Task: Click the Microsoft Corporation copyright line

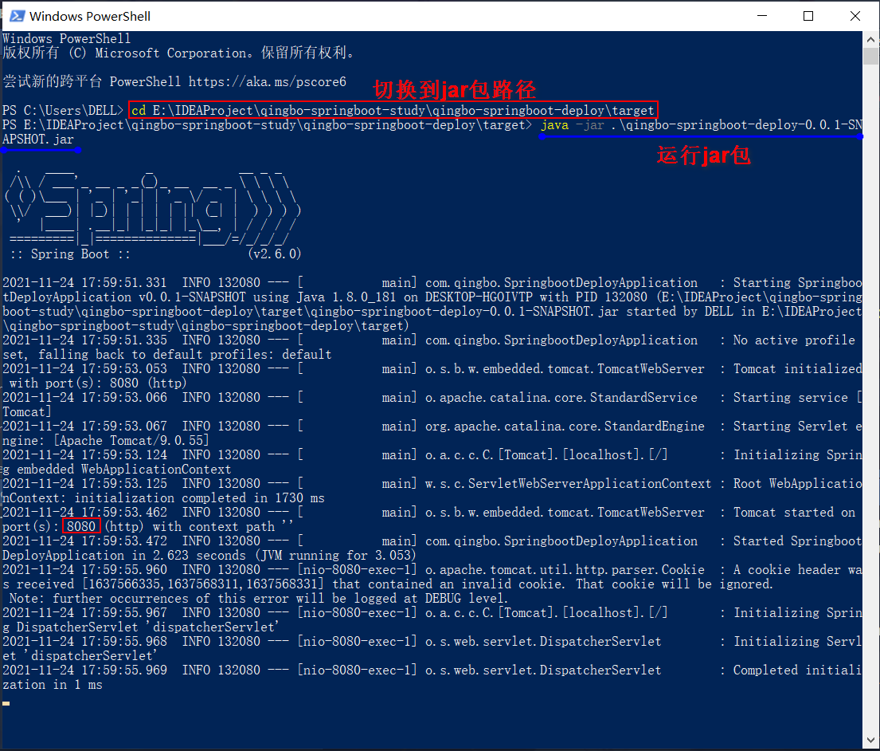Action: click(178, 53)
